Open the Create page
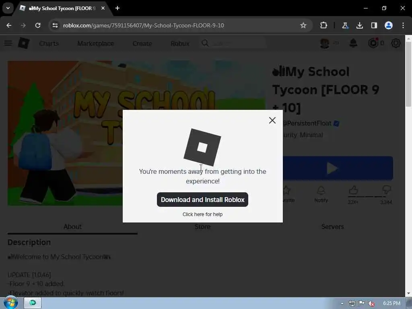412x309 pixels. pos(142,43)
